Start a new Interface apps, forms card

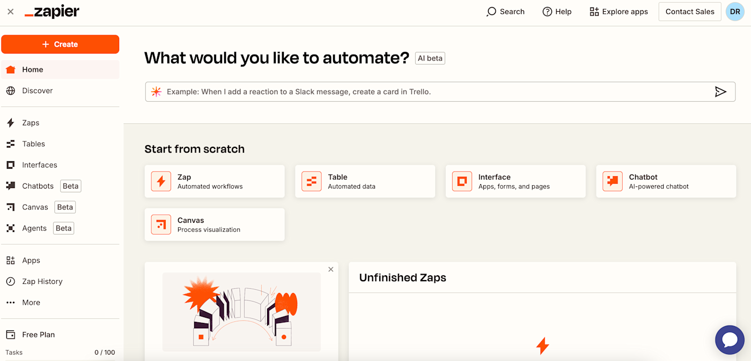click(x=516, y=182)
